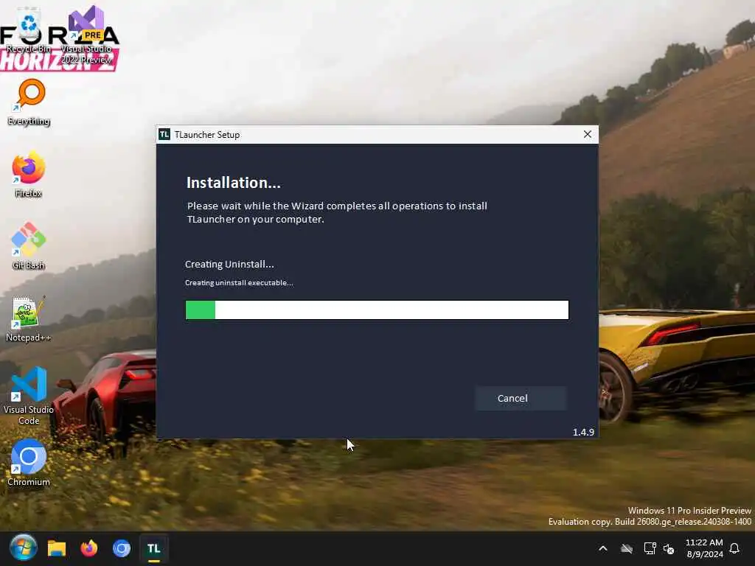Image resolution: width=755 pixels, height=566 pixels.
Task: Click the TLauncher Setup title bar text
Action: click(207, 135)
